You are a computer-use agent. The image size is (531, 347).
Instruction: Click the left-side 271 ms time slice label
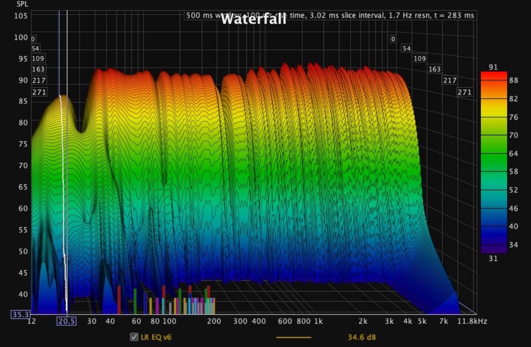[38, 92]
